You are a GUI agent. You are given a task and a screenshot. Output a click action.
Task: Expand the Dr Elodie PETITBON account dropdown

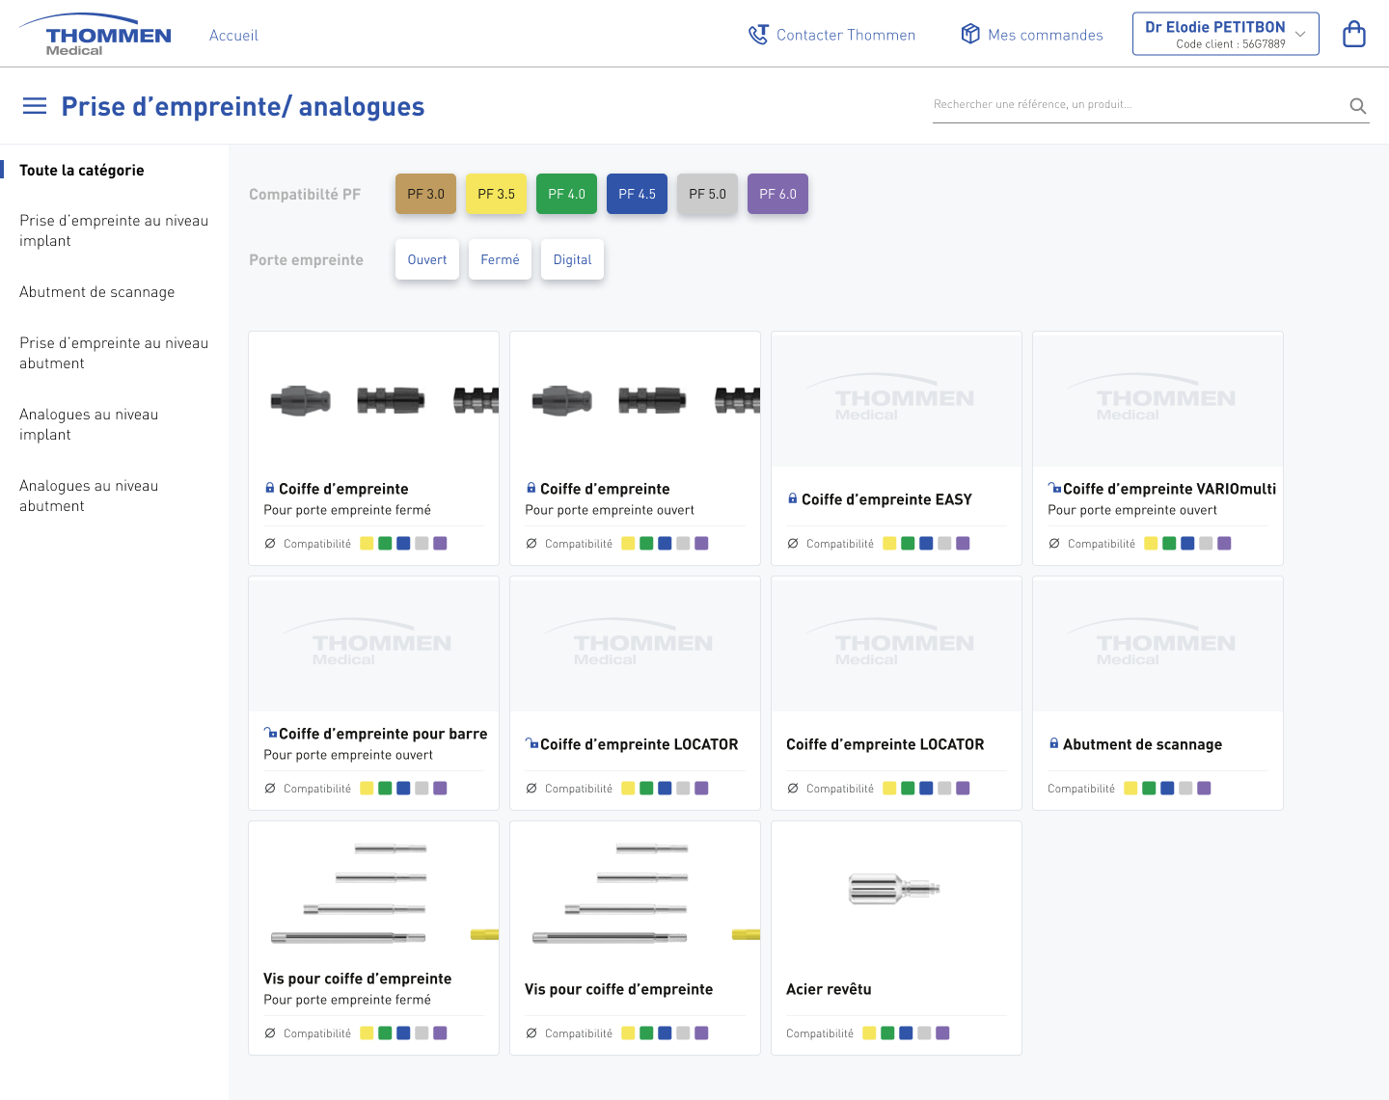(x=1225, y=34)
